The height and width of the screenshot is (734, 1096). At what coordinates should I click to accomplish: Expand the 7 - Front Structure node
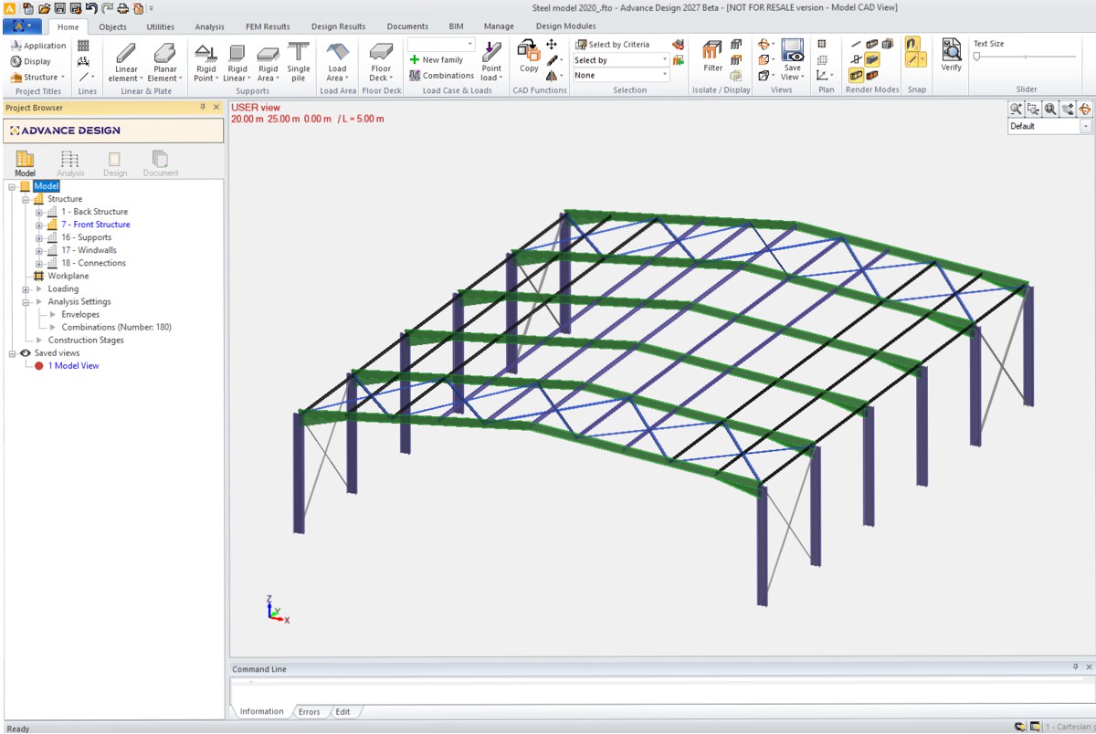39,225
